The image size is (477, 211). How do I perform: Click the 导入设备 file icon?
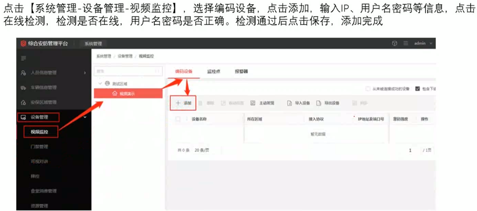click(x=290, y=103)
